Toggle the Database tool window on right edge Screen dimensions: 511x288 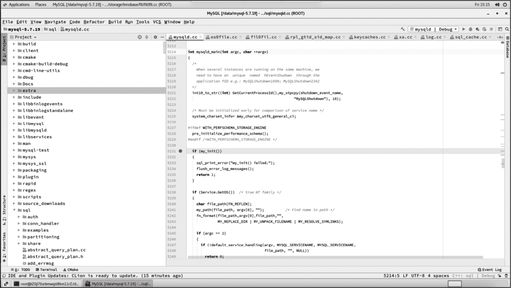508,48
